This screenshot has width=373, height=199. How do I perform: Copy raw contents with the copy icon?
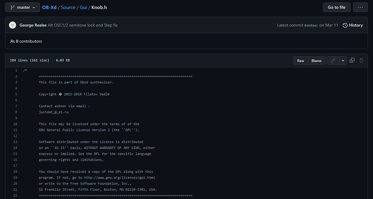pos(352,60)
